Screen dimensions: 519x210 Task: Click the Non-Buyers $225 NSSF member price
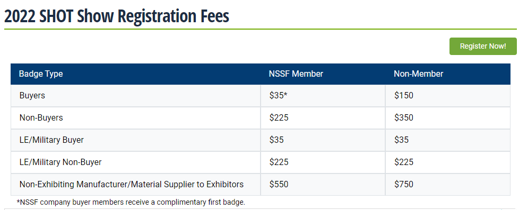click(x=279, y=118)
